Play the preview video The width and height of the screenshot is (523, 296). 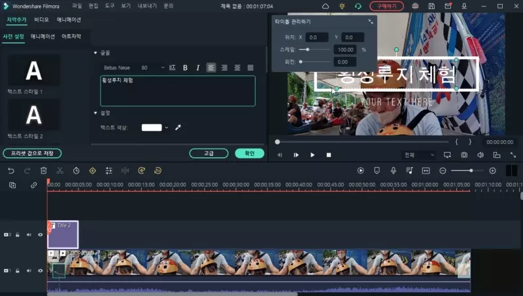coord(312,155)
